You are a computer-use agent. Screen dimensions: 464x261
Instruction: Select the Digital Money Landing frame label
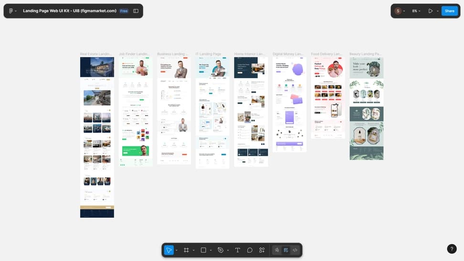click(288, 54)
